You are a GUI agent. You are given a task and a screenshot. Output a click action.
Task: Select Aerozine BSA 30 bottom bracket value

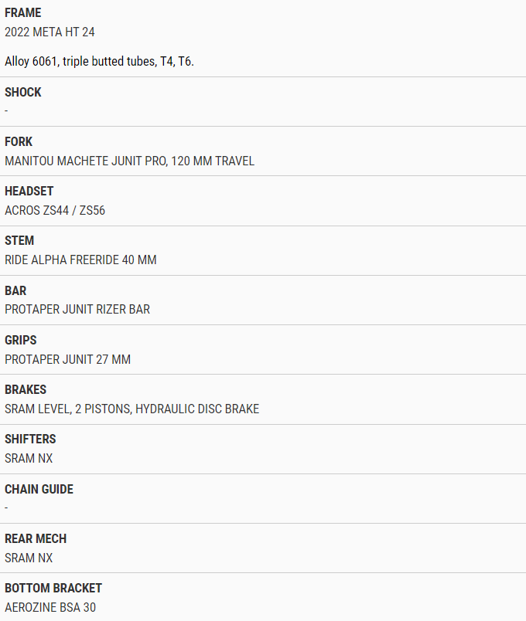pos(50,608)
